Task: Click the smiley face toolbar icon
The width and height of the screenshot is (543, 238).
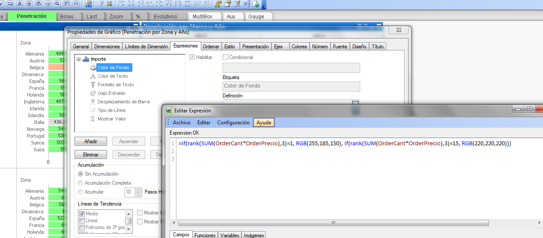Action: [x=76, y=4]
